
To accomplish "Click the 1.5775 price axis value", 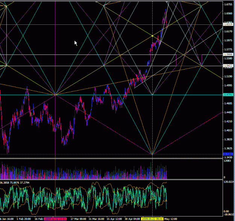I will [228, 50].
